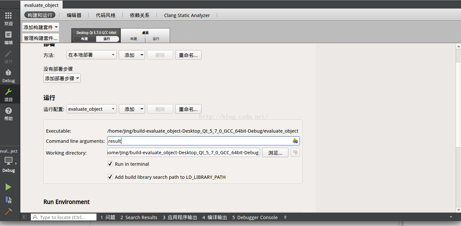Screen dimensions: 461x226
Task: Click the deploy 重命名 button
Action: (x=188, y=55)
